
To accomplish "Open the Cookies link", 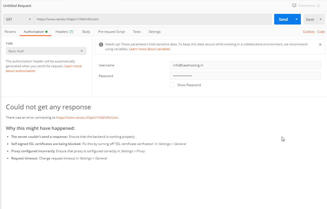I will point(308,32).
